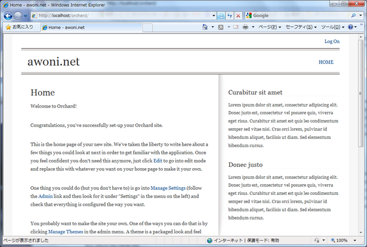Click the RSS feeds toolbar icon
The height and width of the screenshot is (247, 367).
(221, 27)
